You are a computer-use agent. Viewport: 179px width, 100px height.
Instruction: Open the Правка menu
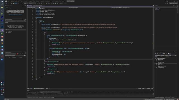pyautogui.click(x=12, y=1)
